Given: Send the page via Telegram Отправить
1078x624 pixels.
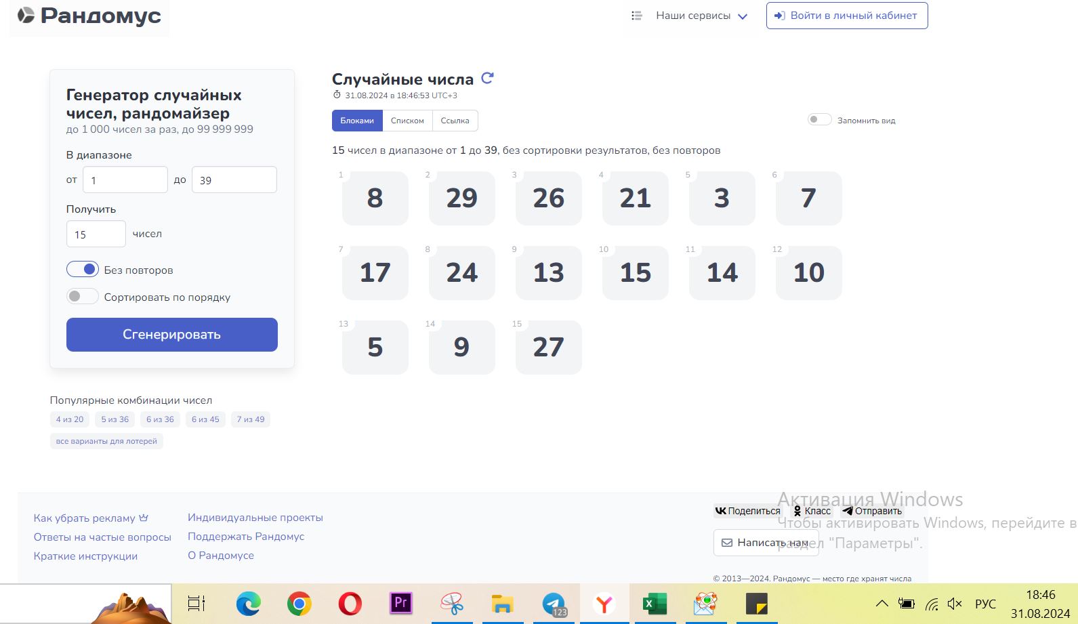Looking at the screenshot, I should coord(872,511).
